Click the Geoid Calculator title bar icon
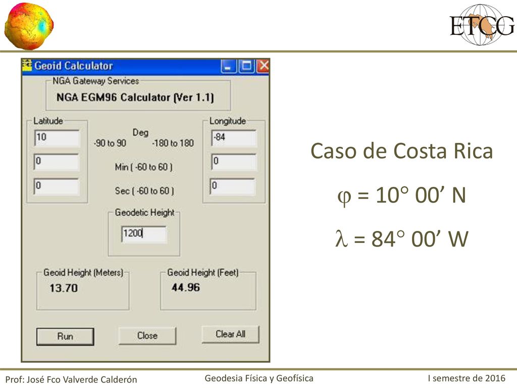 click(x=27, y=65)
